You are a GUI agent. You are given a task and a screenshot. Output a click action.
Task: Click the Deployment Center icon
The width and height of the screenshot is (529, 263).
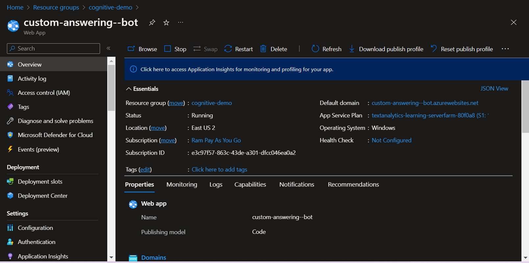point(10,195)
